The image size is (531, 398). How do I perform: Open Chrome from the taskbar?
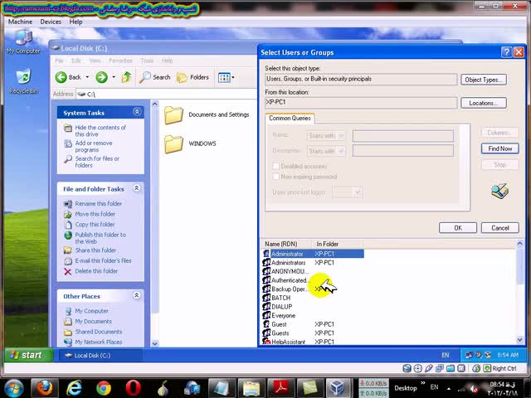point(103,388)
